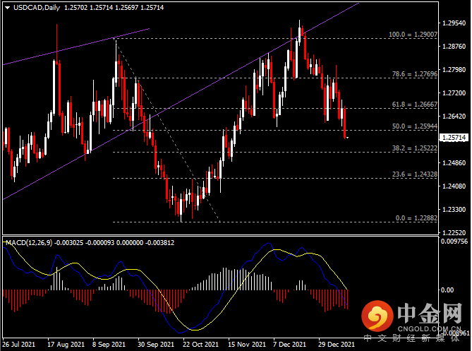Click the current price tag 1.25714
Screen dimensions: 472x351
click(x=454, y=138)
